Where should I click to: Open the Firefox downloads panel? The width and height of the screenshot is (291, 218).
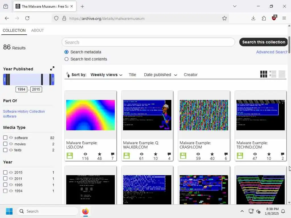253,18
